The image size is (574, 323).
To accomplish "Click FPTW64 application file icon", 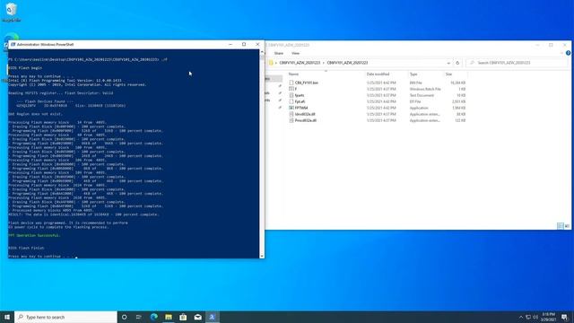I will [291, 108].
